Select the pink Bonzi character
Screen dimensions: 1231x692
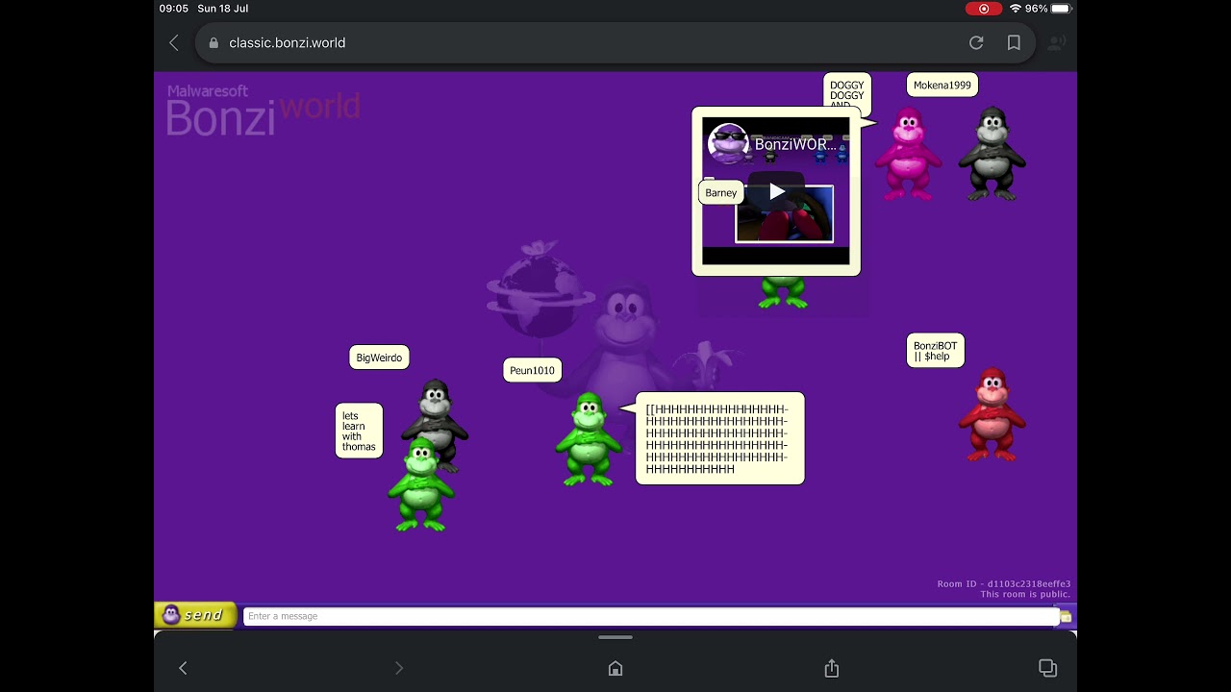[908, 154]
